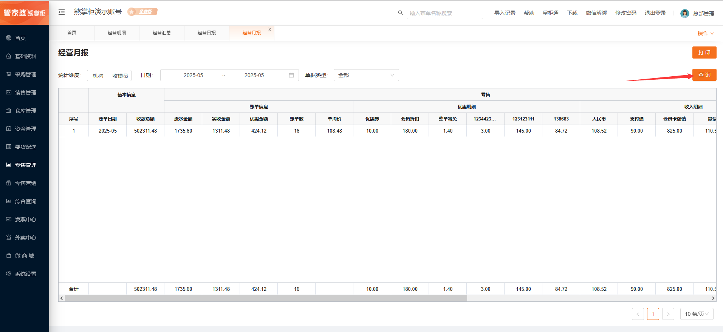The height and width of the screenshot is (332, 723).
Task: Click the 查询 button
Action: (704, 75)
